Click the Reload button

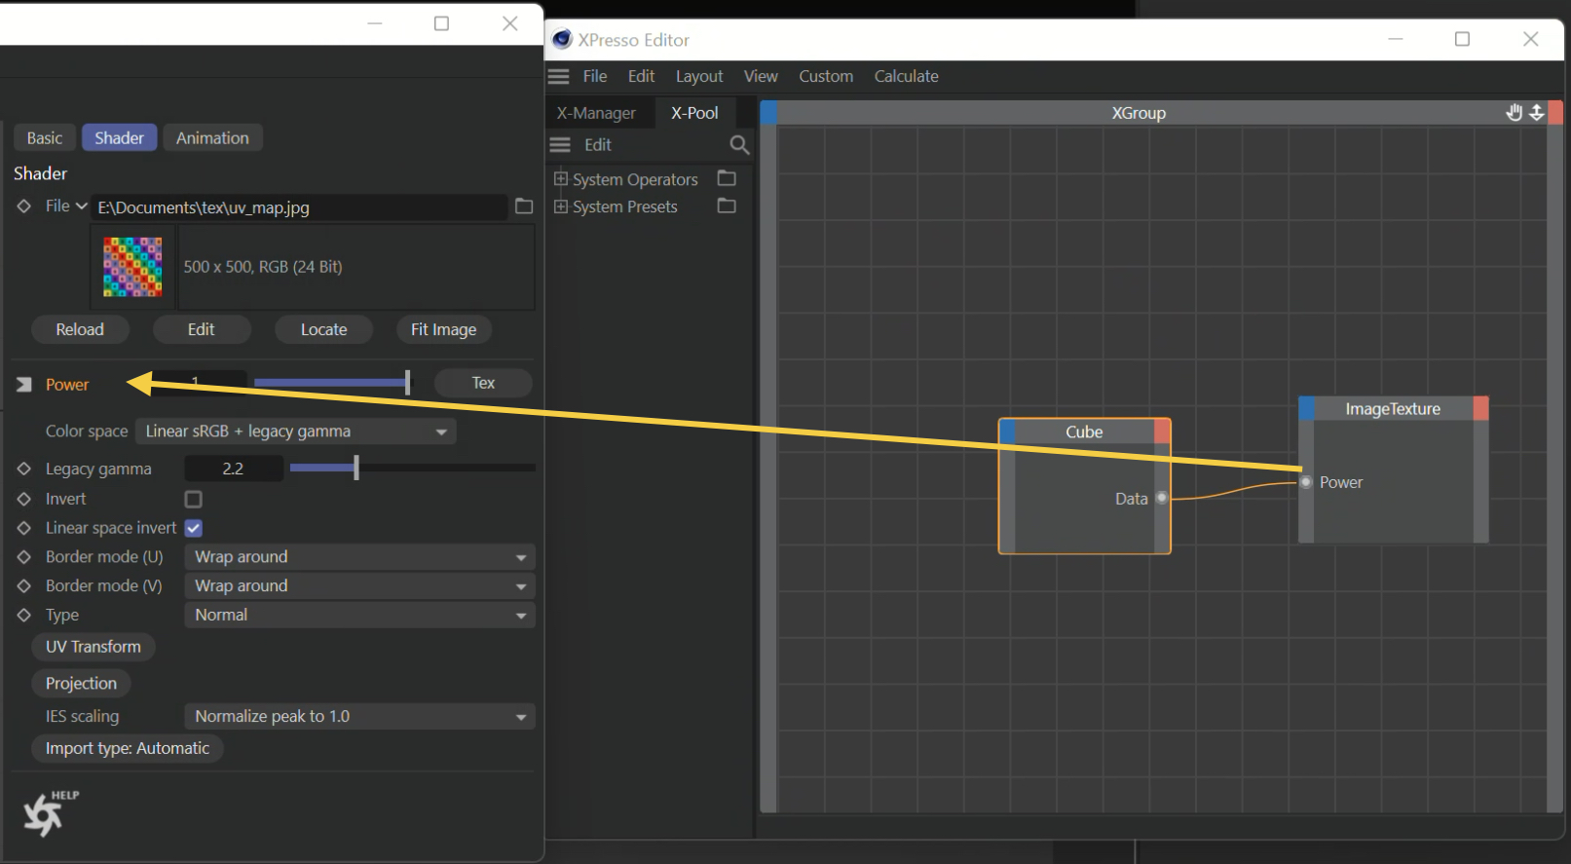[x=80, y=330]
